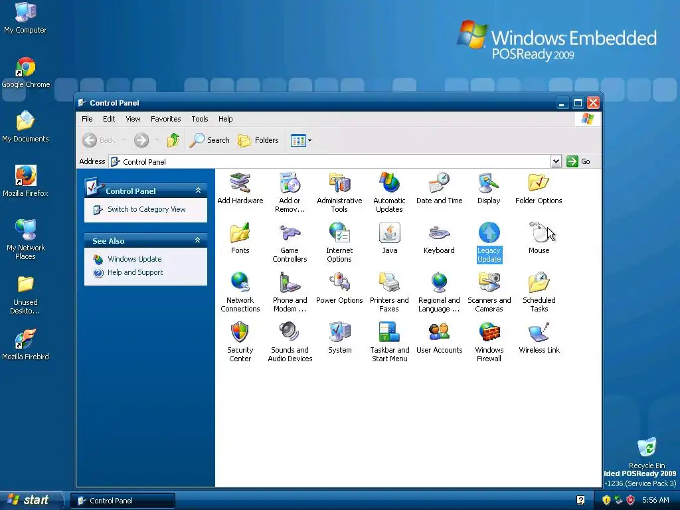Open Phone and Modem options icon
The height and width of the screenshot is (510, 680).
tap(290, 292)
